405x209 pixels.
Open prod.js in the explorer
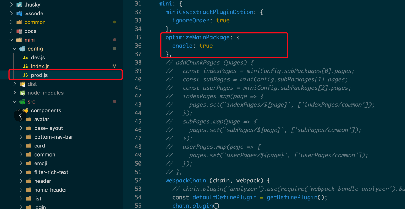pyautogui.click(x=39, y=75)
